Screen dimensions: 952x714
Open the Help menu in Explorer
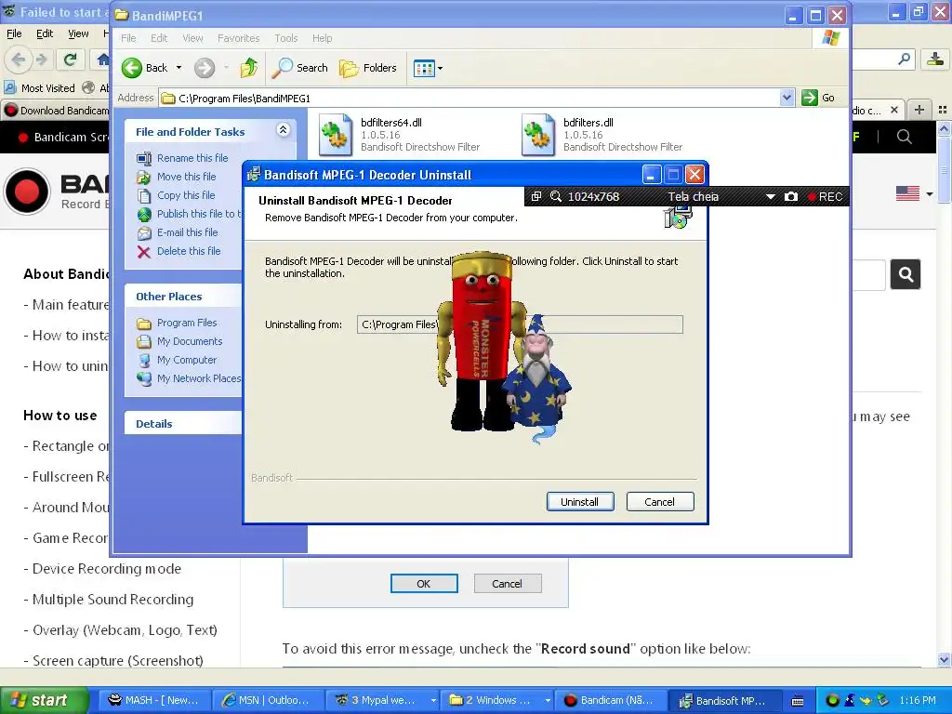tap(323, 38)
